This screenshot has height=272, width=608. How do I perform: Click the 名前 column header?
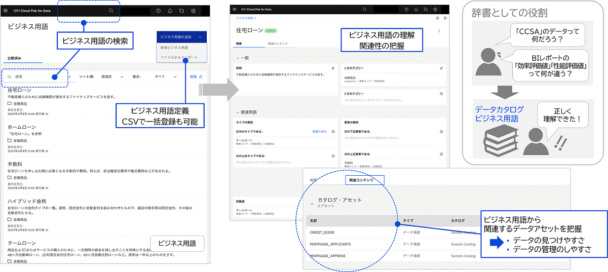click(313, 220)
